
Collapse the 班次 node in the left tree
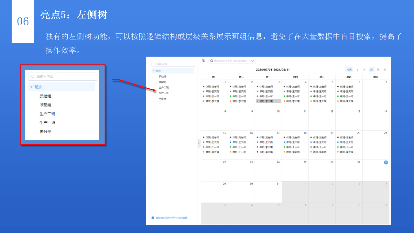click(154, 71)
